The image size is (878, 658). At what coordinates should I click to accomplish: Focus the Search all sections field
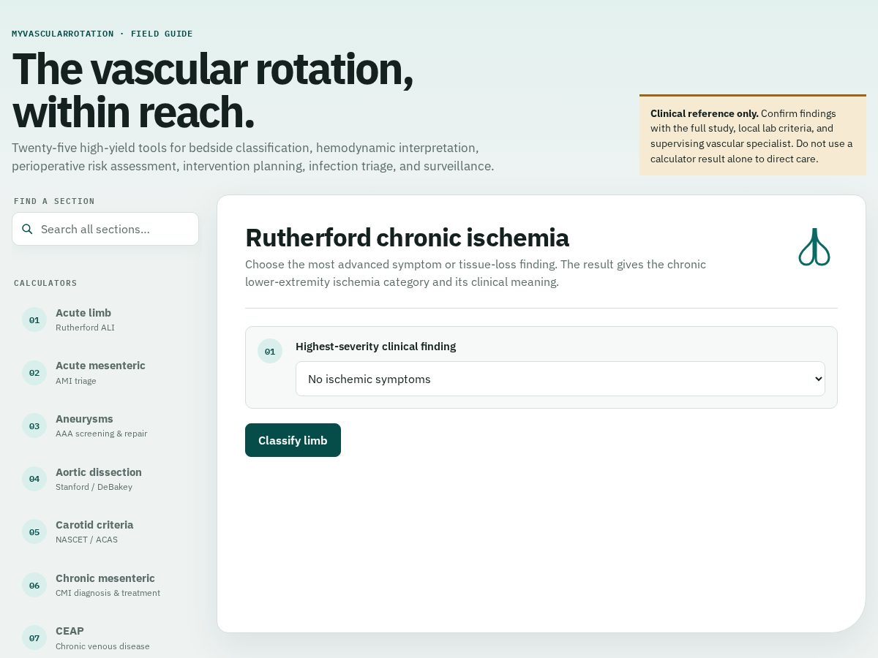point(105,229)
